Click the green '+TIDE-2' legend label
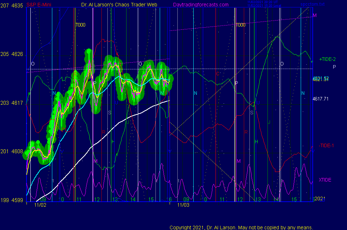Screen dimensions: 347x230 pyautogui.click(x=327, y=59)
